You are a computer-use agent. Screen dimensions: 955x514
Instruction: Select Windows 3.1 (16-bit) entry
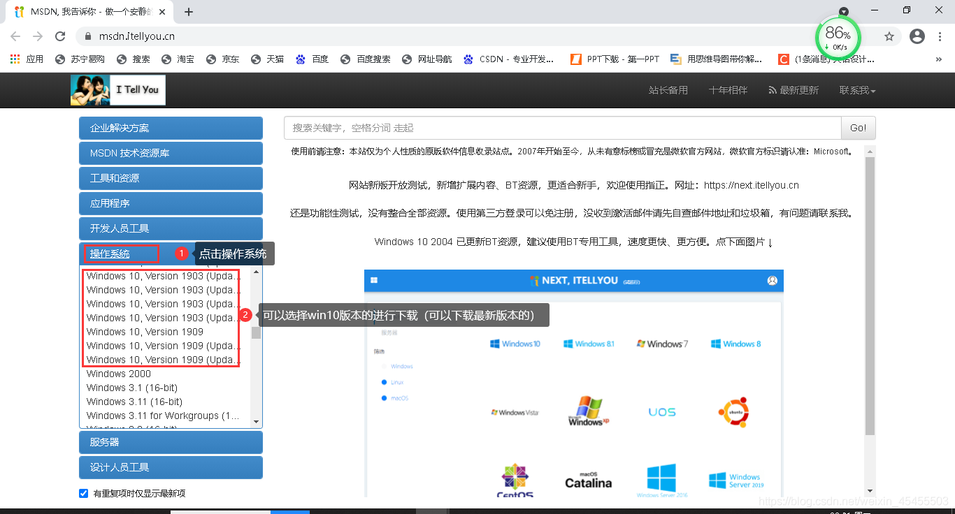131,388
